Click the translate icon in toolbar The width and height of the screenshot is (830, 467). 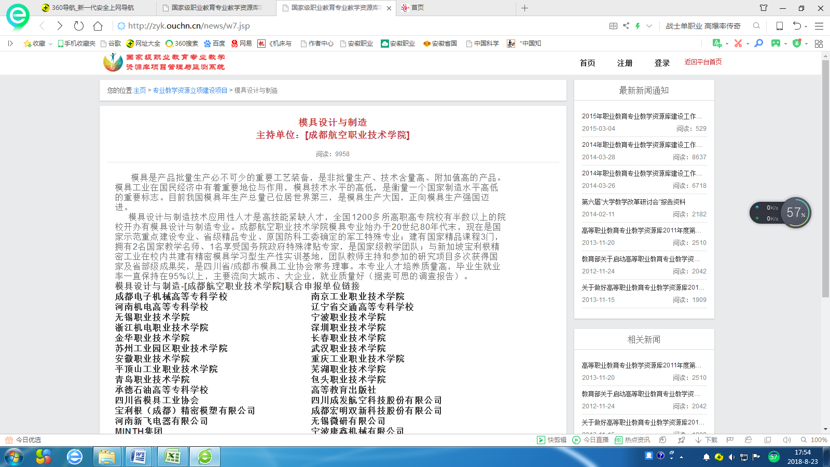click(717, 44)
